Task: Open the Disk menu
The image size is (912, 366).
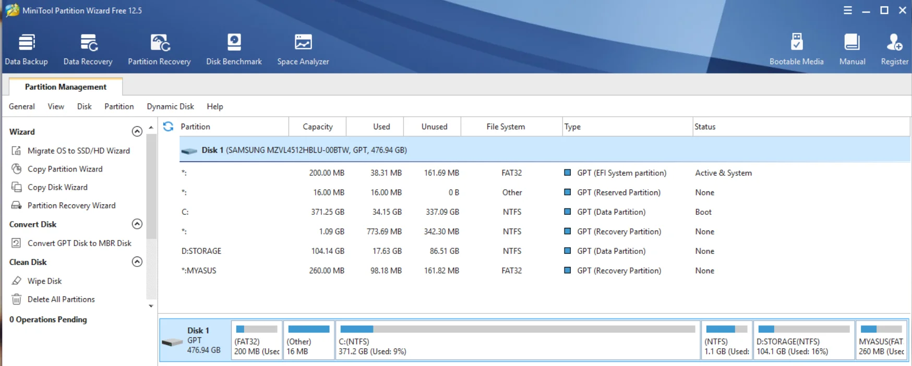Action: 85,106
